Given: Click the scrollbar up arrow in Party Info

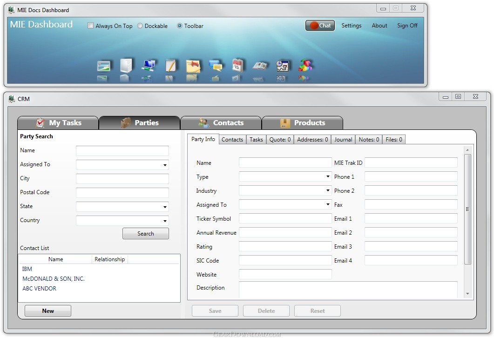Looking at the screenshot, I should point(467,150).
